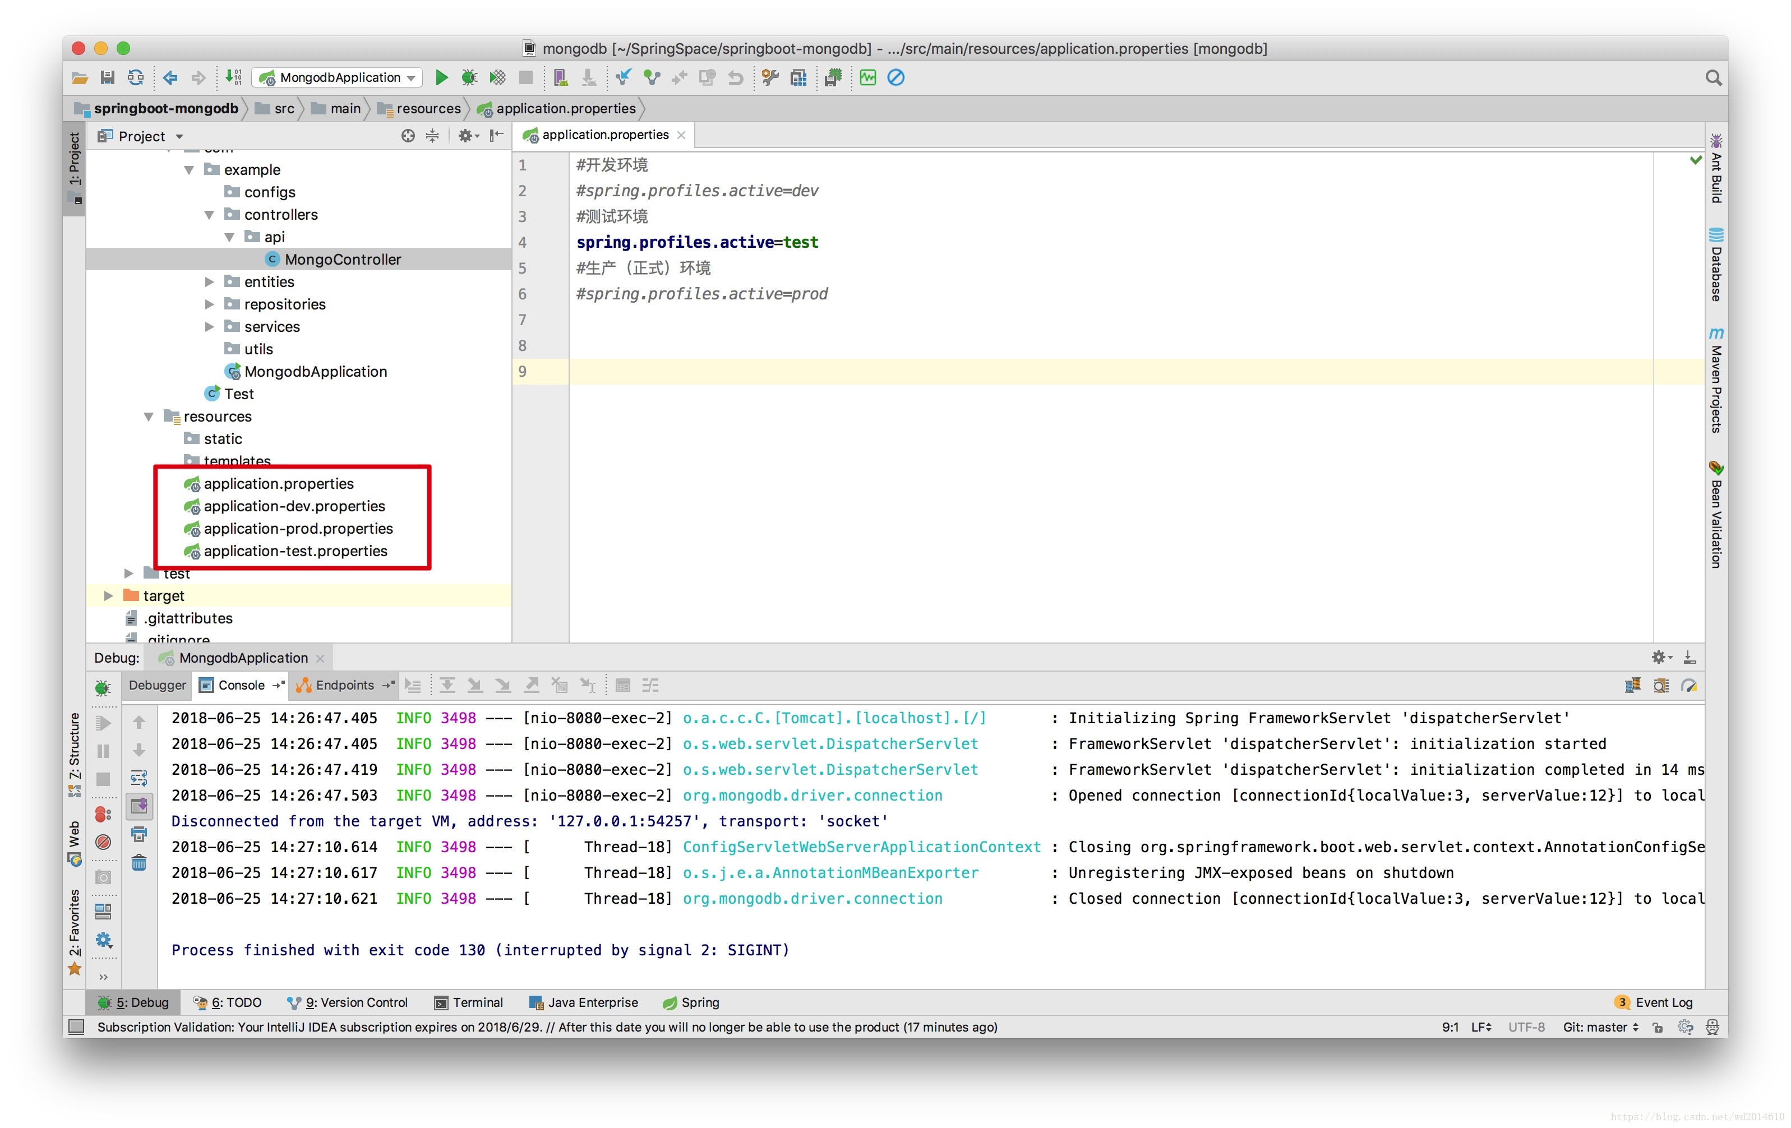Collapse the controllers folder
Screen dimensions: 1791x1128
(210, 215)
